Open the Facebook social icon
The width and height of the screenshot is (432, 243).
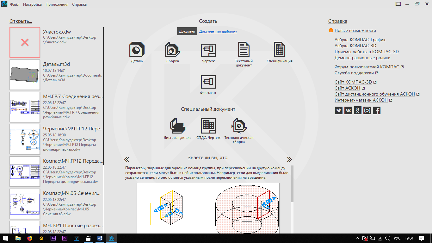tap(377, 110)
